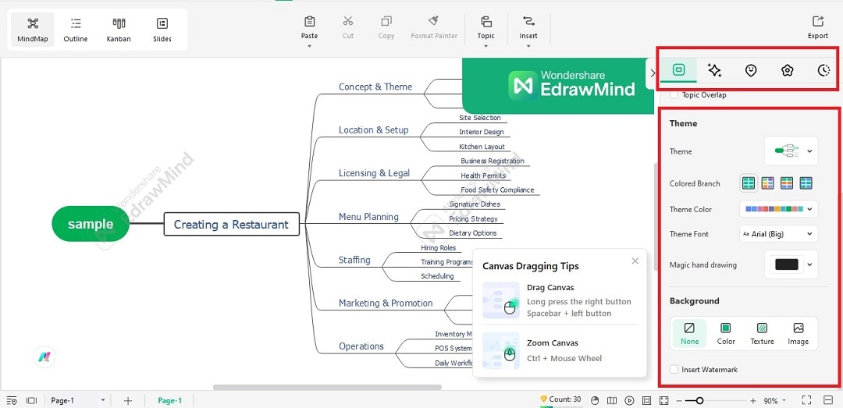Click the Count: 30 indicator
Viewport: 843px width, 408px height.
tap(560, 399)
